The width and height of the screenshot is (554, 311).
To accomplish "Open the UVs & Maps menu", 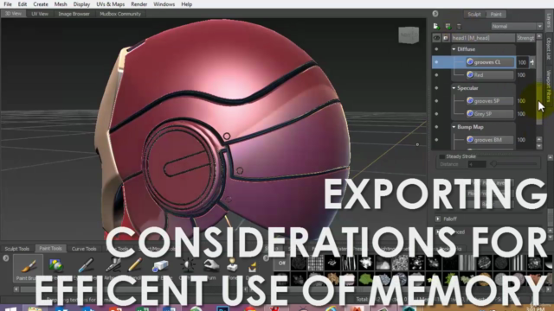I will 110,4.
